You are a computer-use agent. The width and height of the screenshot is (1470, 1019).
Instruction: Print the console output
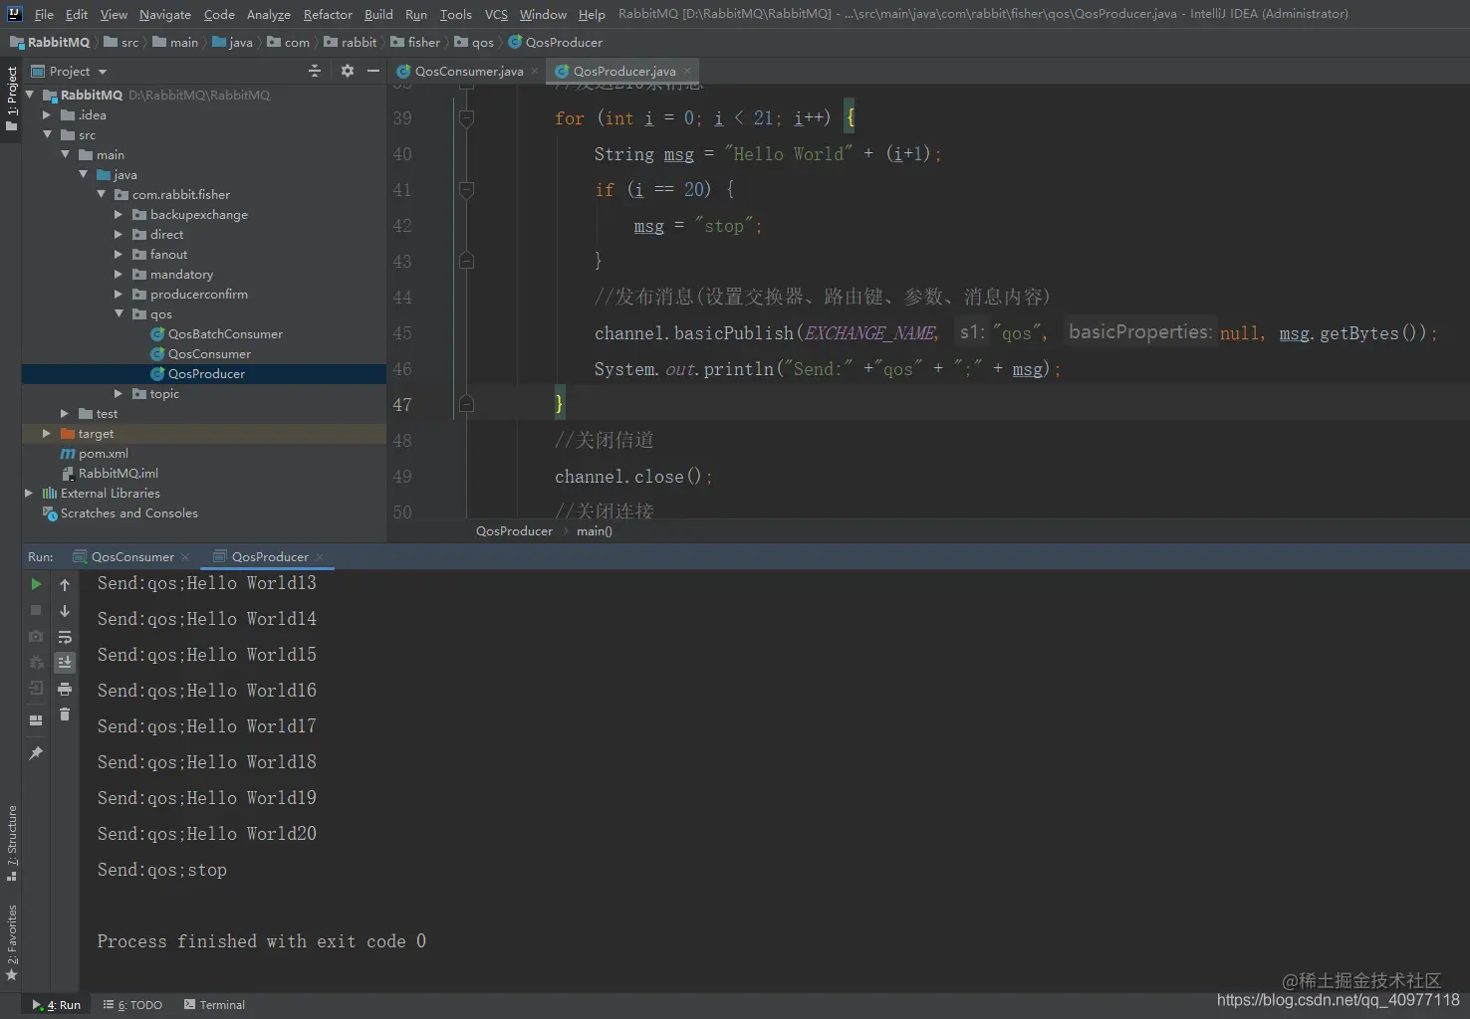[65, 689]
